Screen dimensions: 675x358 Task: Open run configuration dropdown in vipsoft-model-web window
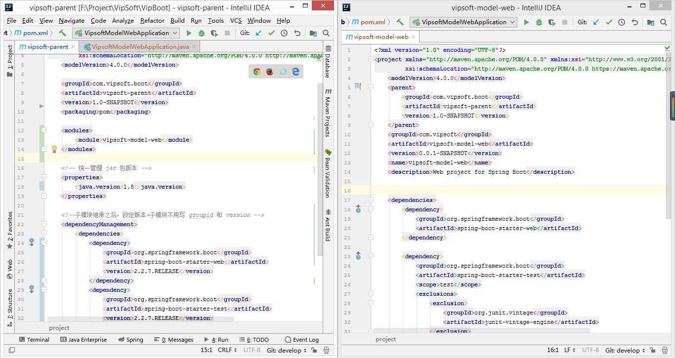click(x=464, y=22)
